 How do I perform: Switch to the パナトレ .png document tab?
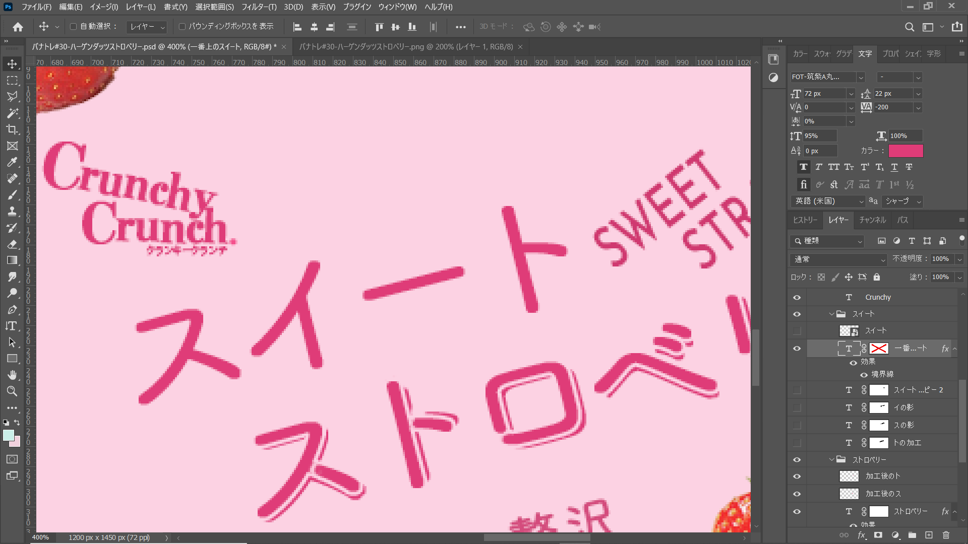[406, 47]
